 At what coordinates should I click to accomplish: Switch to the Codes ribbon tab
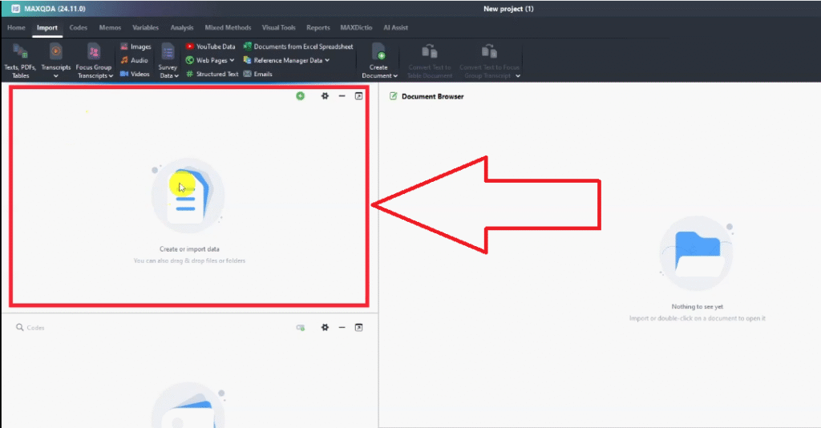click(x=79, y=27)
